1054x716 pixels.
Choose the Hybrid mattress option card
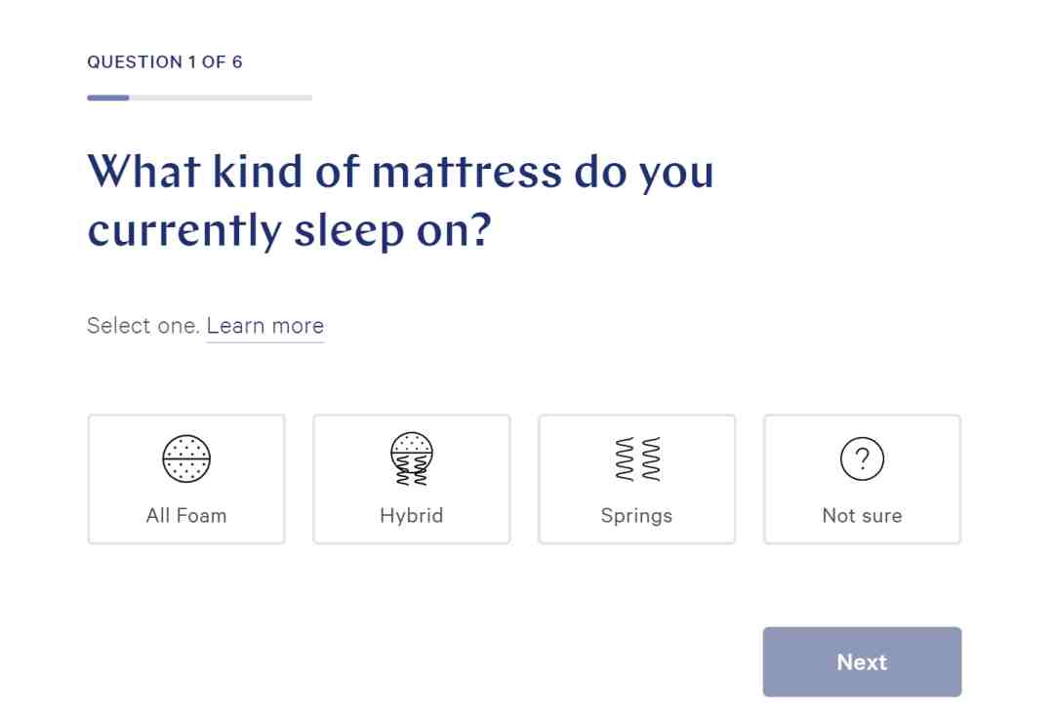coord(412,479)
